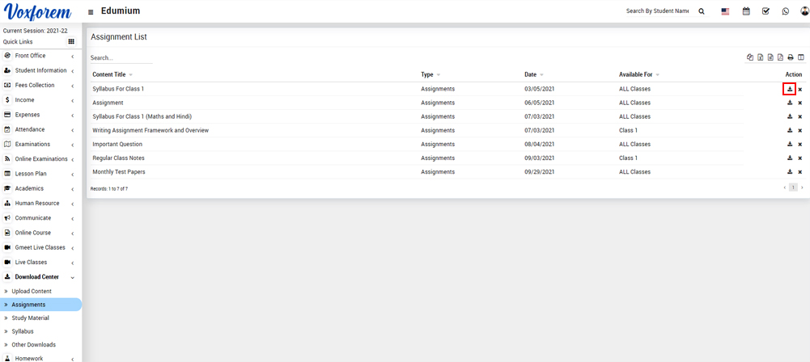Open the task checklist icon in header

point(765,11)
